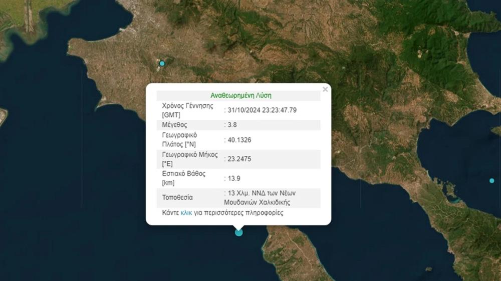Close the earthquake info popup

click(x=325, y=89)
